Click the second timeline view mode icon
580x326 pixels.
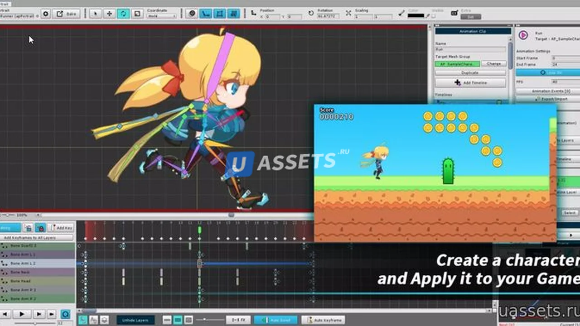(x=94, y=320)
